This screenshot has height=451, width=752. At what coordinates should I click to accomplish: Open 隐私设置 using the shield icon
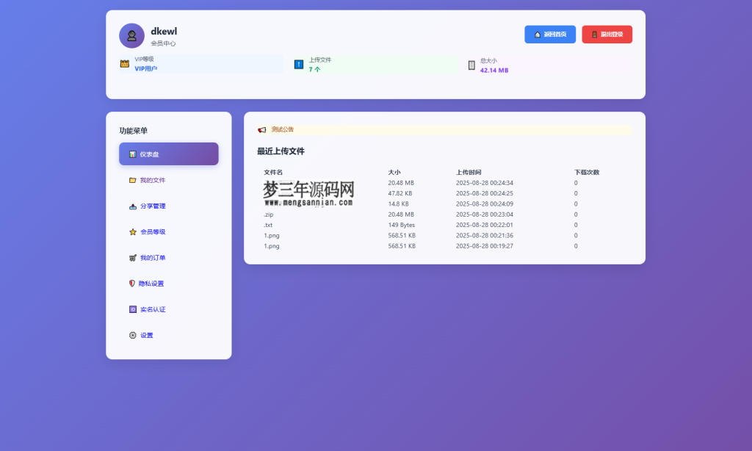(x=132, y=284)
